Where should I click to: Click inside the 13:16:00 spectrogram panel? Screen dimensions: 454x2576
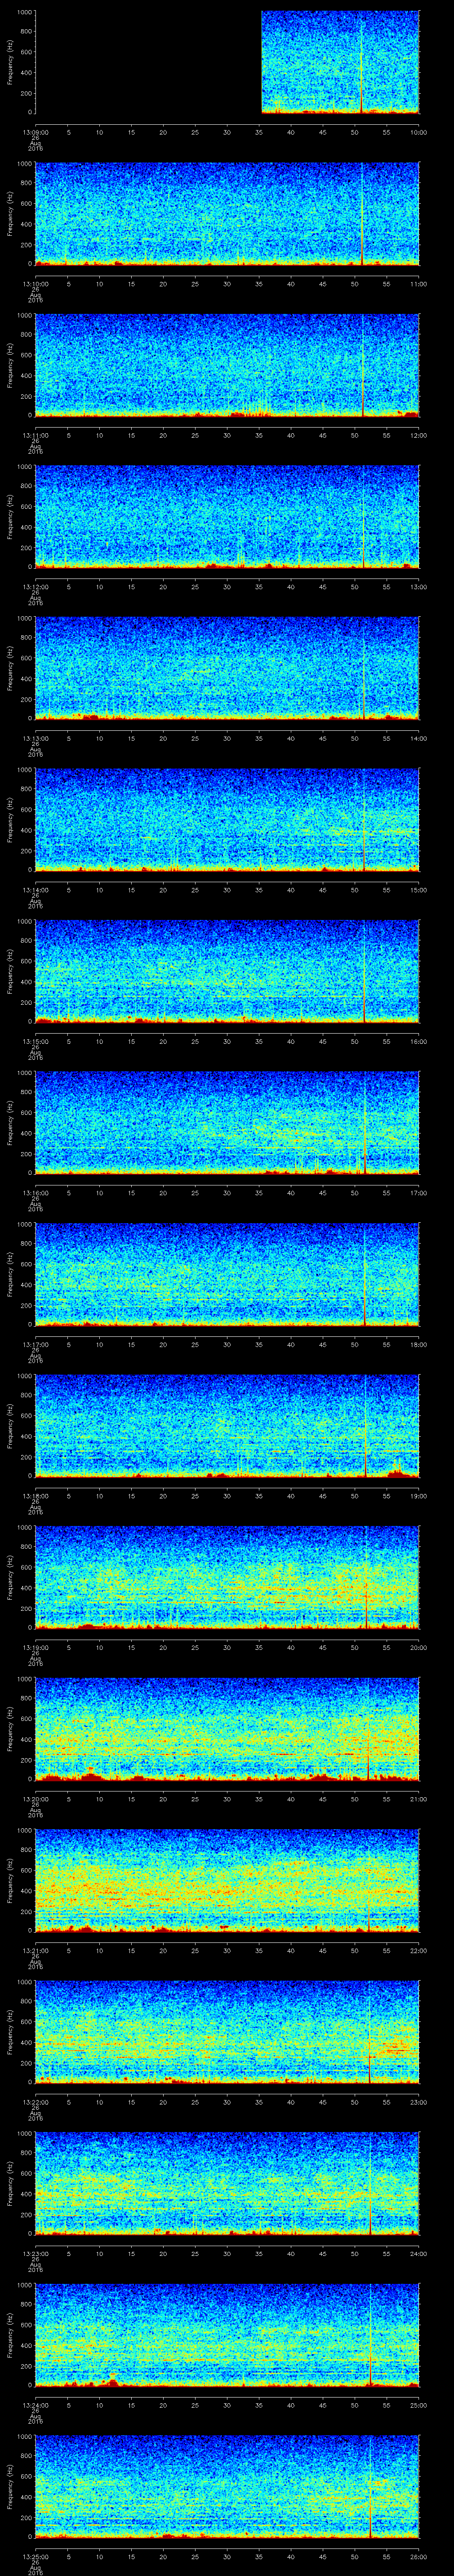click(227, 1122)
